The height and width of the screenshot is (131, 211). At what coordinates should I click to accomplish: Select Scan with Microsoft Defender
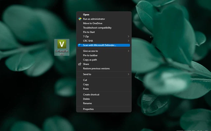tap(104, 45)
